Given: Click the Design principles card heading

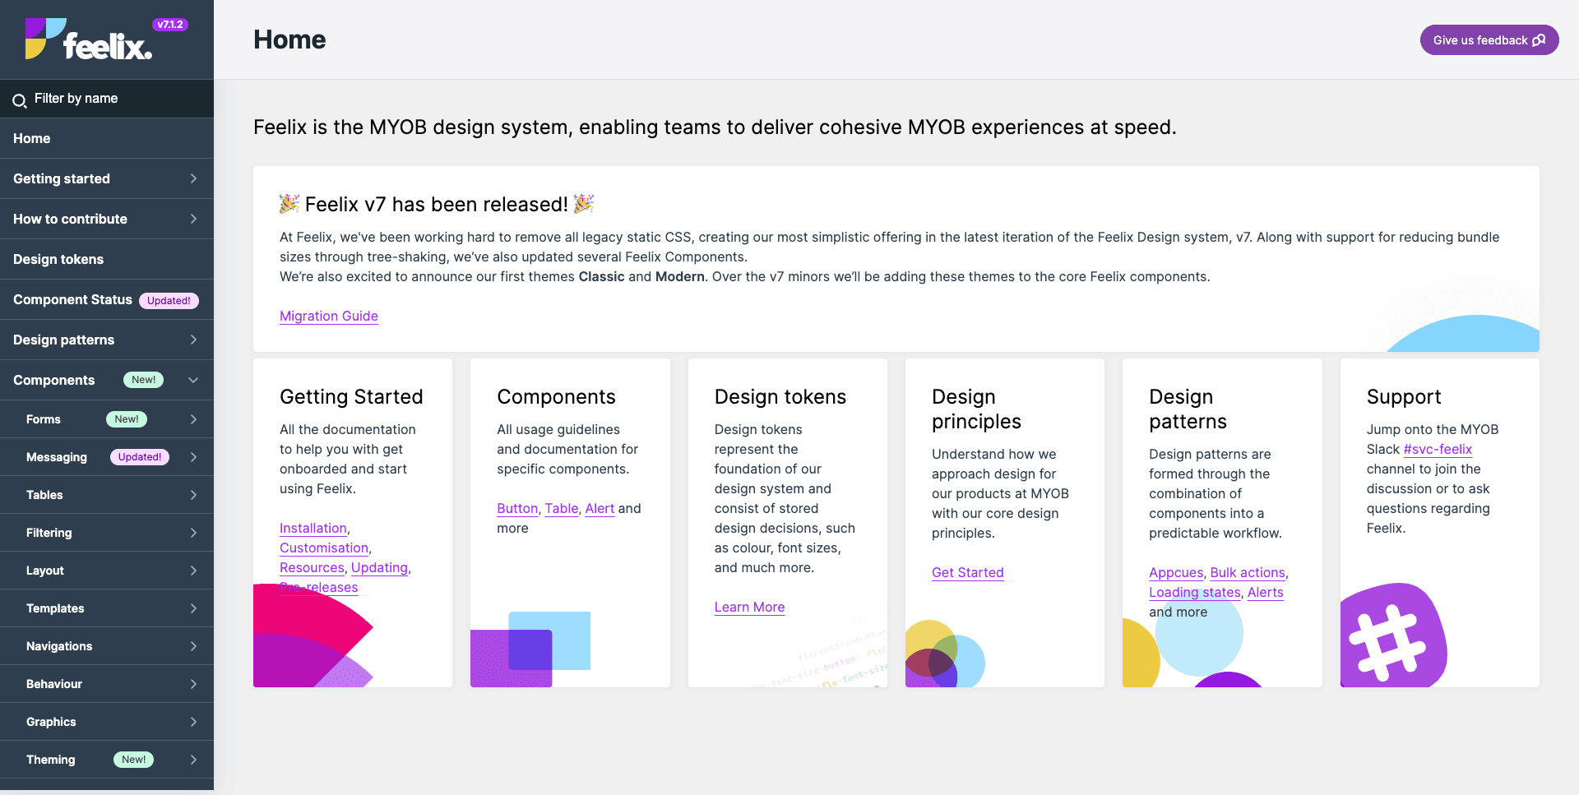Looking at the screenshot, I should (x=976, y=409).
